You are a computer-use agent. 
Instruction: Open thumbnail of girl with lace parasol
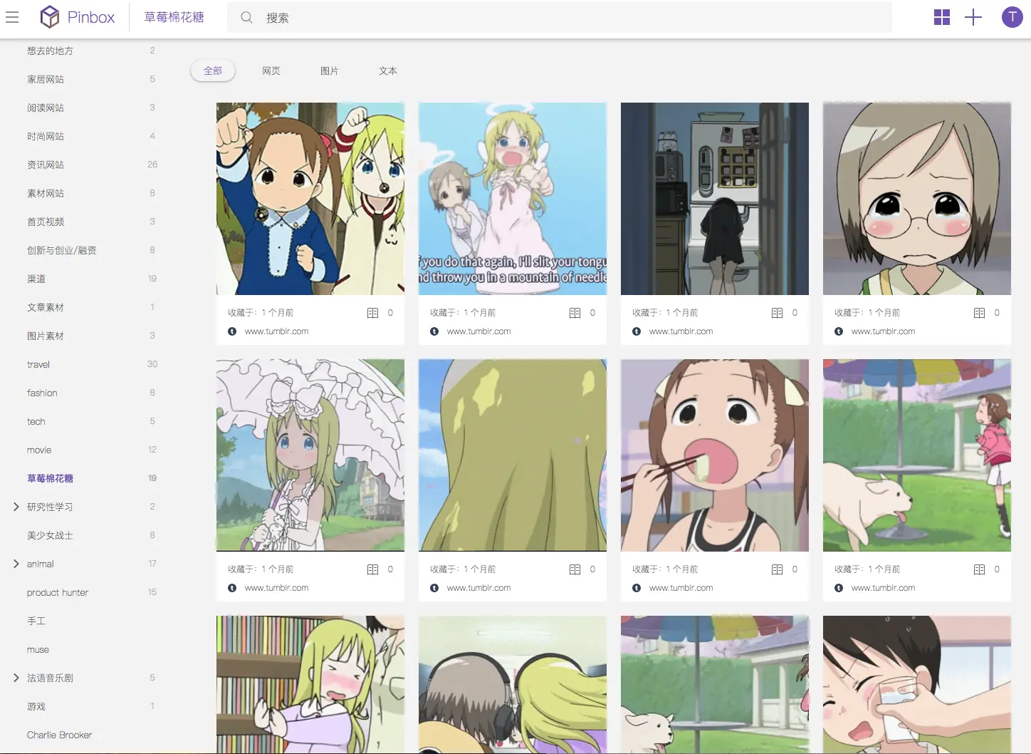(310, 455)
